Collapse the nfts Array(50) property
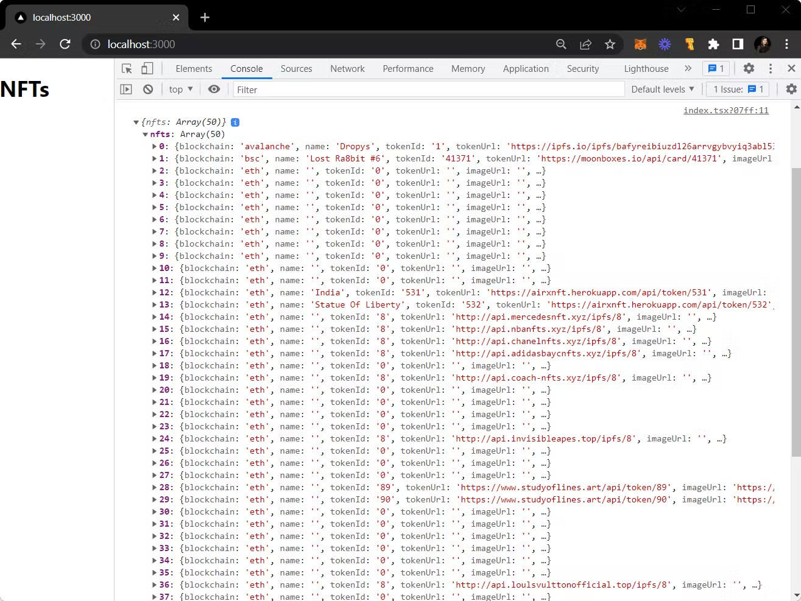 tap(145, 135)
